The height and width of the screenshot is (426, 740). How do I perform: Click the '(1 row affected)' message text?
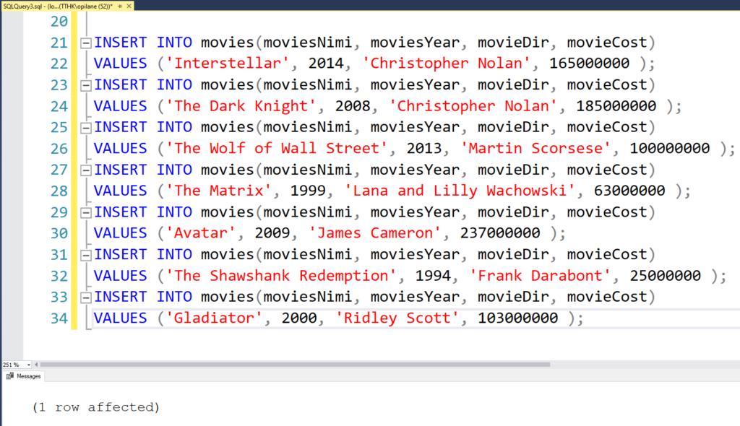(95, 407)
